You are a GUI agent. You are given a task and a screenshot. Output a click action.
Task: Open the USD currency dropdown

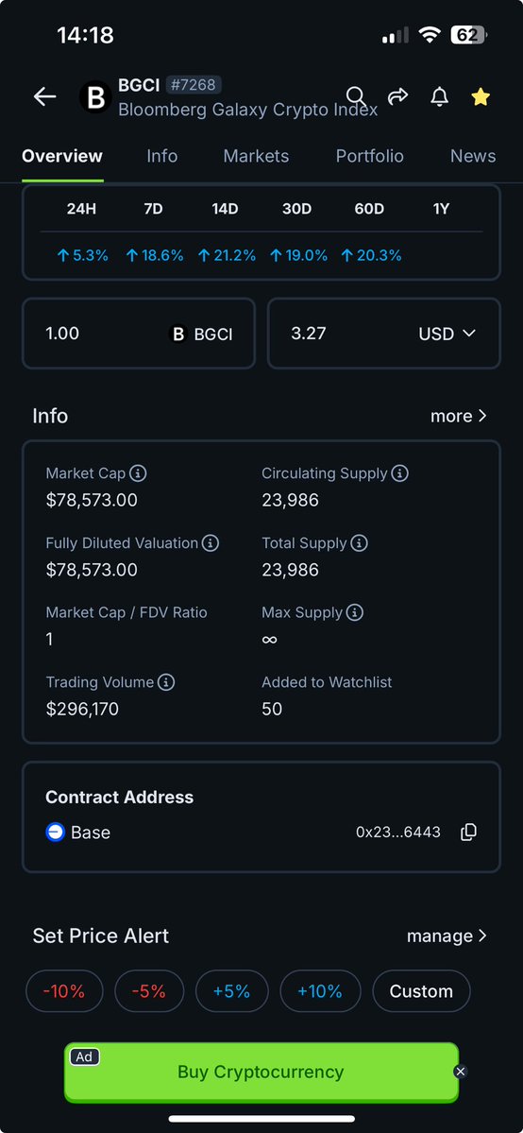(447, 334)
